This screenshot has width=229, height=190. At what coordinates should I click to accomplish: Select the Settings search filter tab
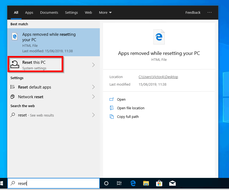71,13
